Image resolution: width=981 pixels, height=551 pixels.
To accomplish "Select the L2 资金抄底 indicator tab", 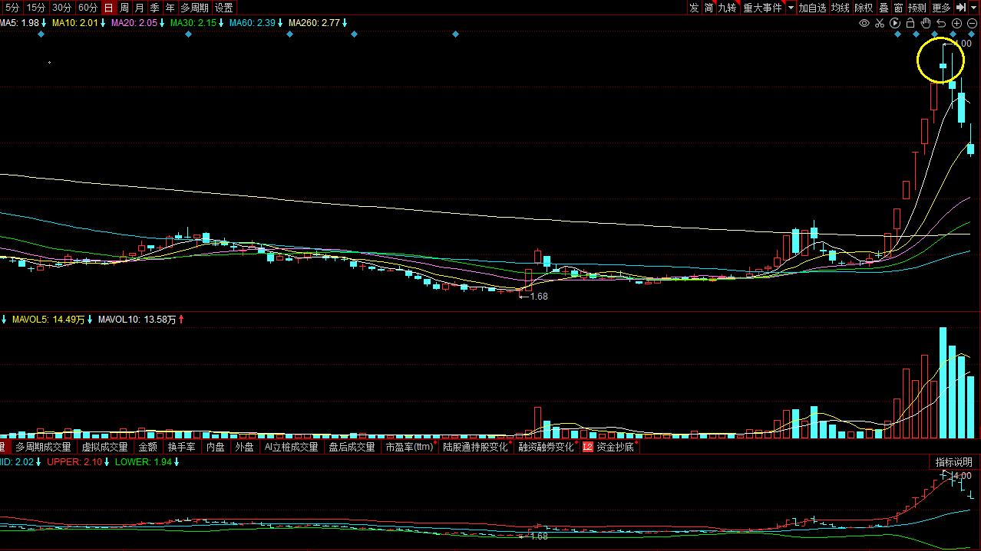I will [610, 447].
